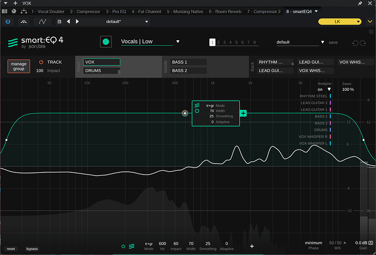Add a filter band with bottom plus
376x255 pixels.
pyautogui.click(x=252, y=246)
